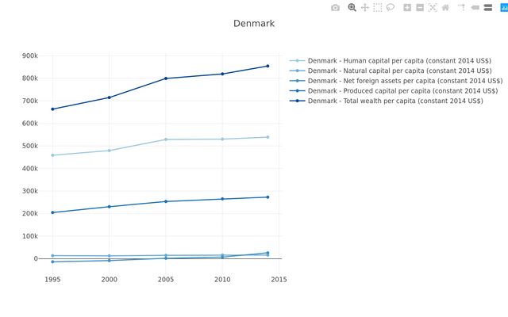This screenshot has width=508, height=317.
Task: Download plot as PNG camera icon
Action: tap(335, 7)
